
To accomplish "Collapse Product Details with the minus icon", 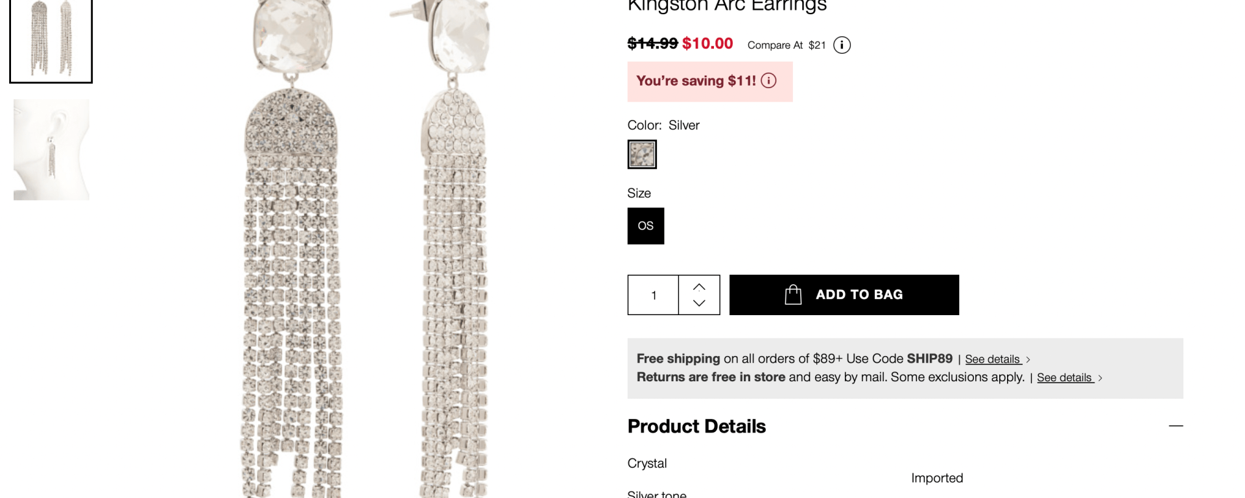I will pyautogui.click(x=1176, y=426).
